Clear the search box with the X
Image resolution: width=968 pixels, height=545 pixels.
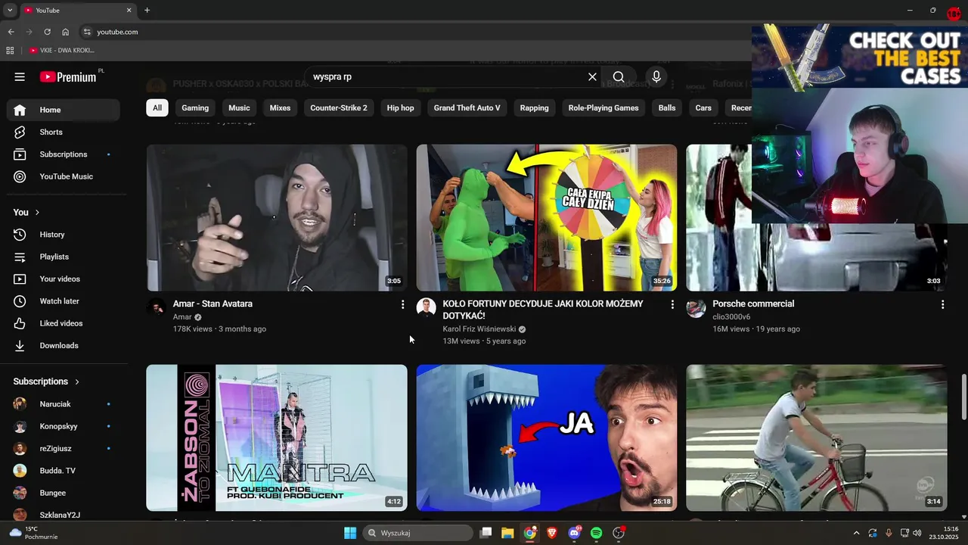tap(592, 76)
